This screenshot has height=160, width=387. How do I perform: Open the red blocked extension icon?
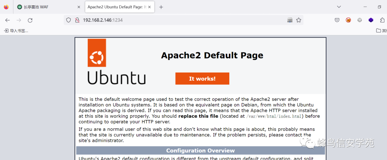[348, 20]
